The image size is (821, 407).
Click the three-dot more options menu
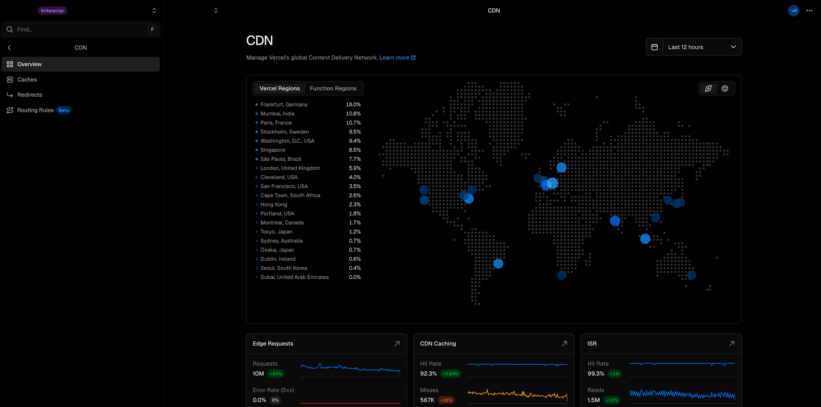pos(809,11)
